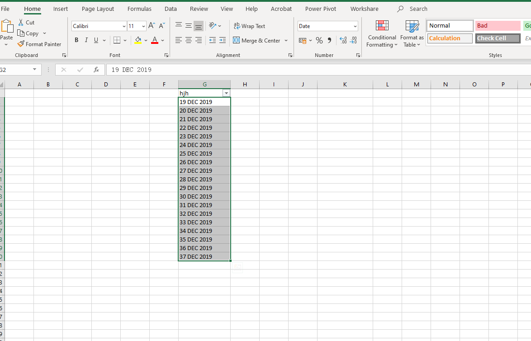
Task: Apply the Check Cell style
Action: pos(498,38)
